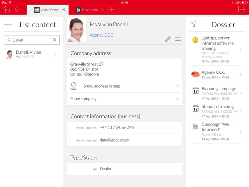Tap calendar icon for Standard training

pos(196,109)
